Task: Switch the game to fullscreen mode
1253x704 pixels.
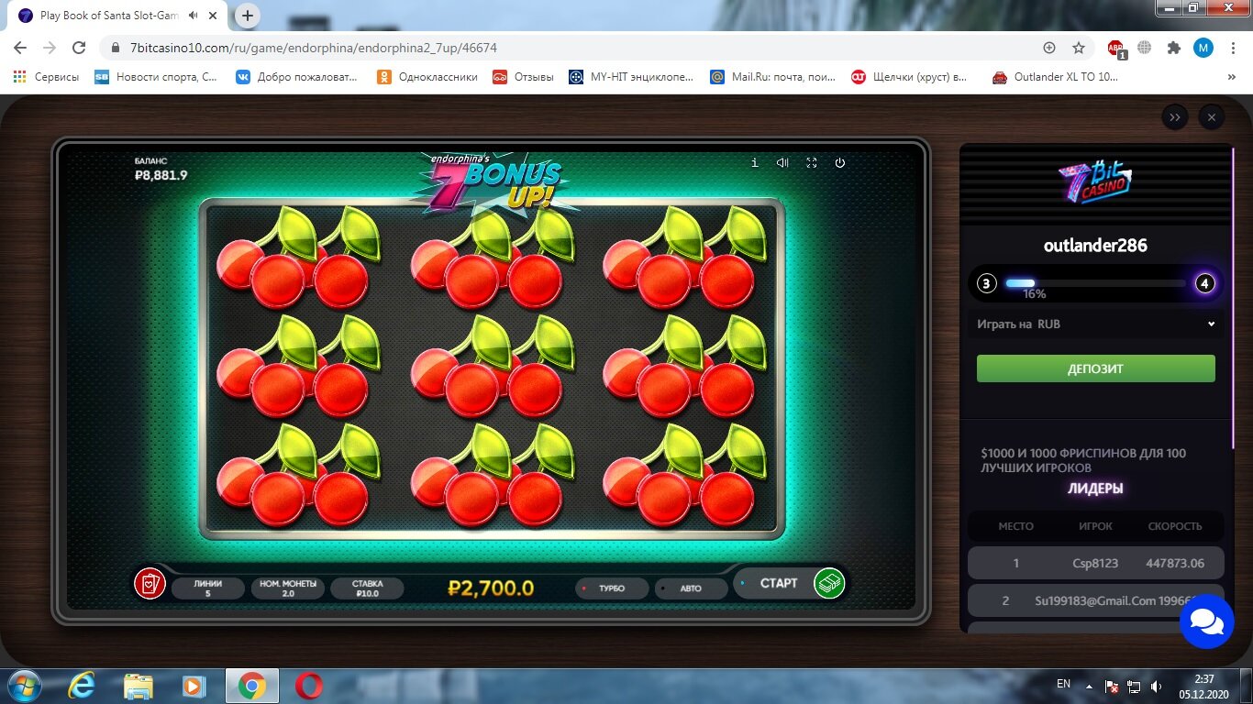Action: tap(811, 162)
